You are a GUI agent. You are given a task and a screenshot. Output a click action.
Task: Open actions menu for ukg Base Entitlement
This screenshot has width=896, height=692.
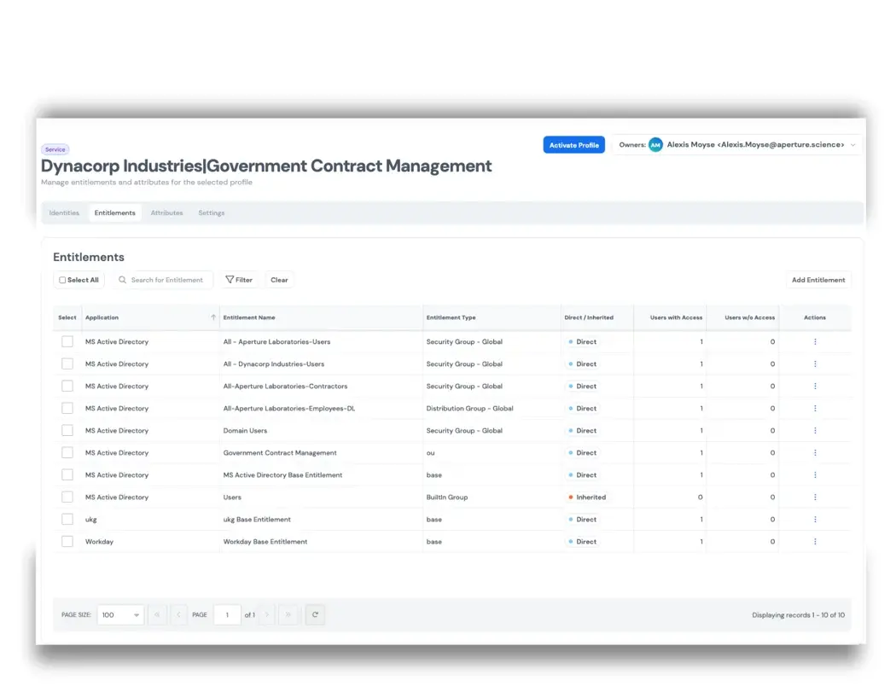(815, 520)
